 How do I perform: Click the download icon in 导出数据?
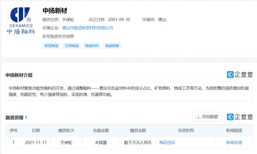(198, 117)
